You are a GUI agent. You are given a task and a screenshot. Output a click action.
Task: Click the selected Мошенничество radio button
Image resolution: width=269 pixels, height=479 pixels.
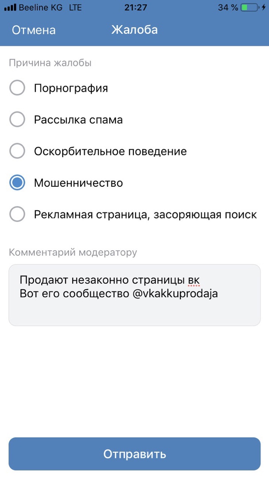pyautogui.click(x=17, y=183)
